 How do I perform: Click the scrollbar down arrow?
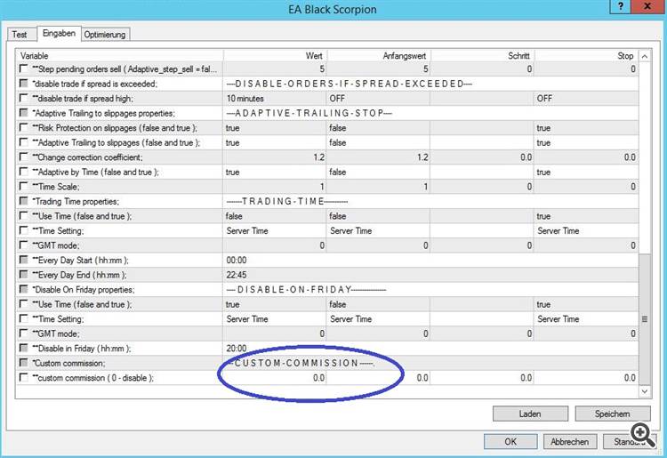[645, 391]
